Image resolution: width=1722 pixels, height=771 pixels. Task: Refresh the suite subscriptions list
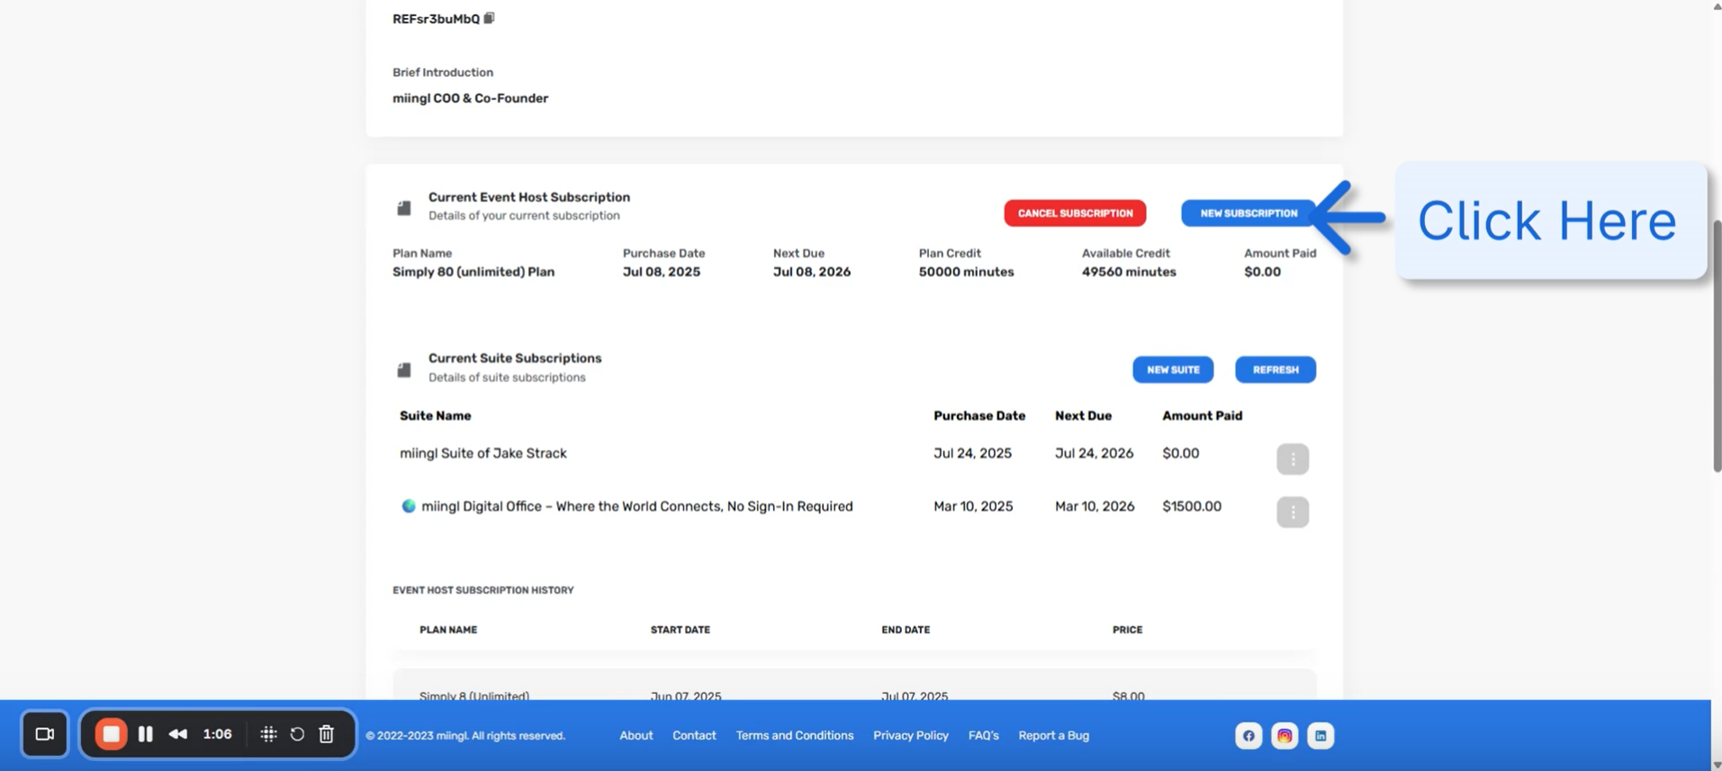point(1275,370)
